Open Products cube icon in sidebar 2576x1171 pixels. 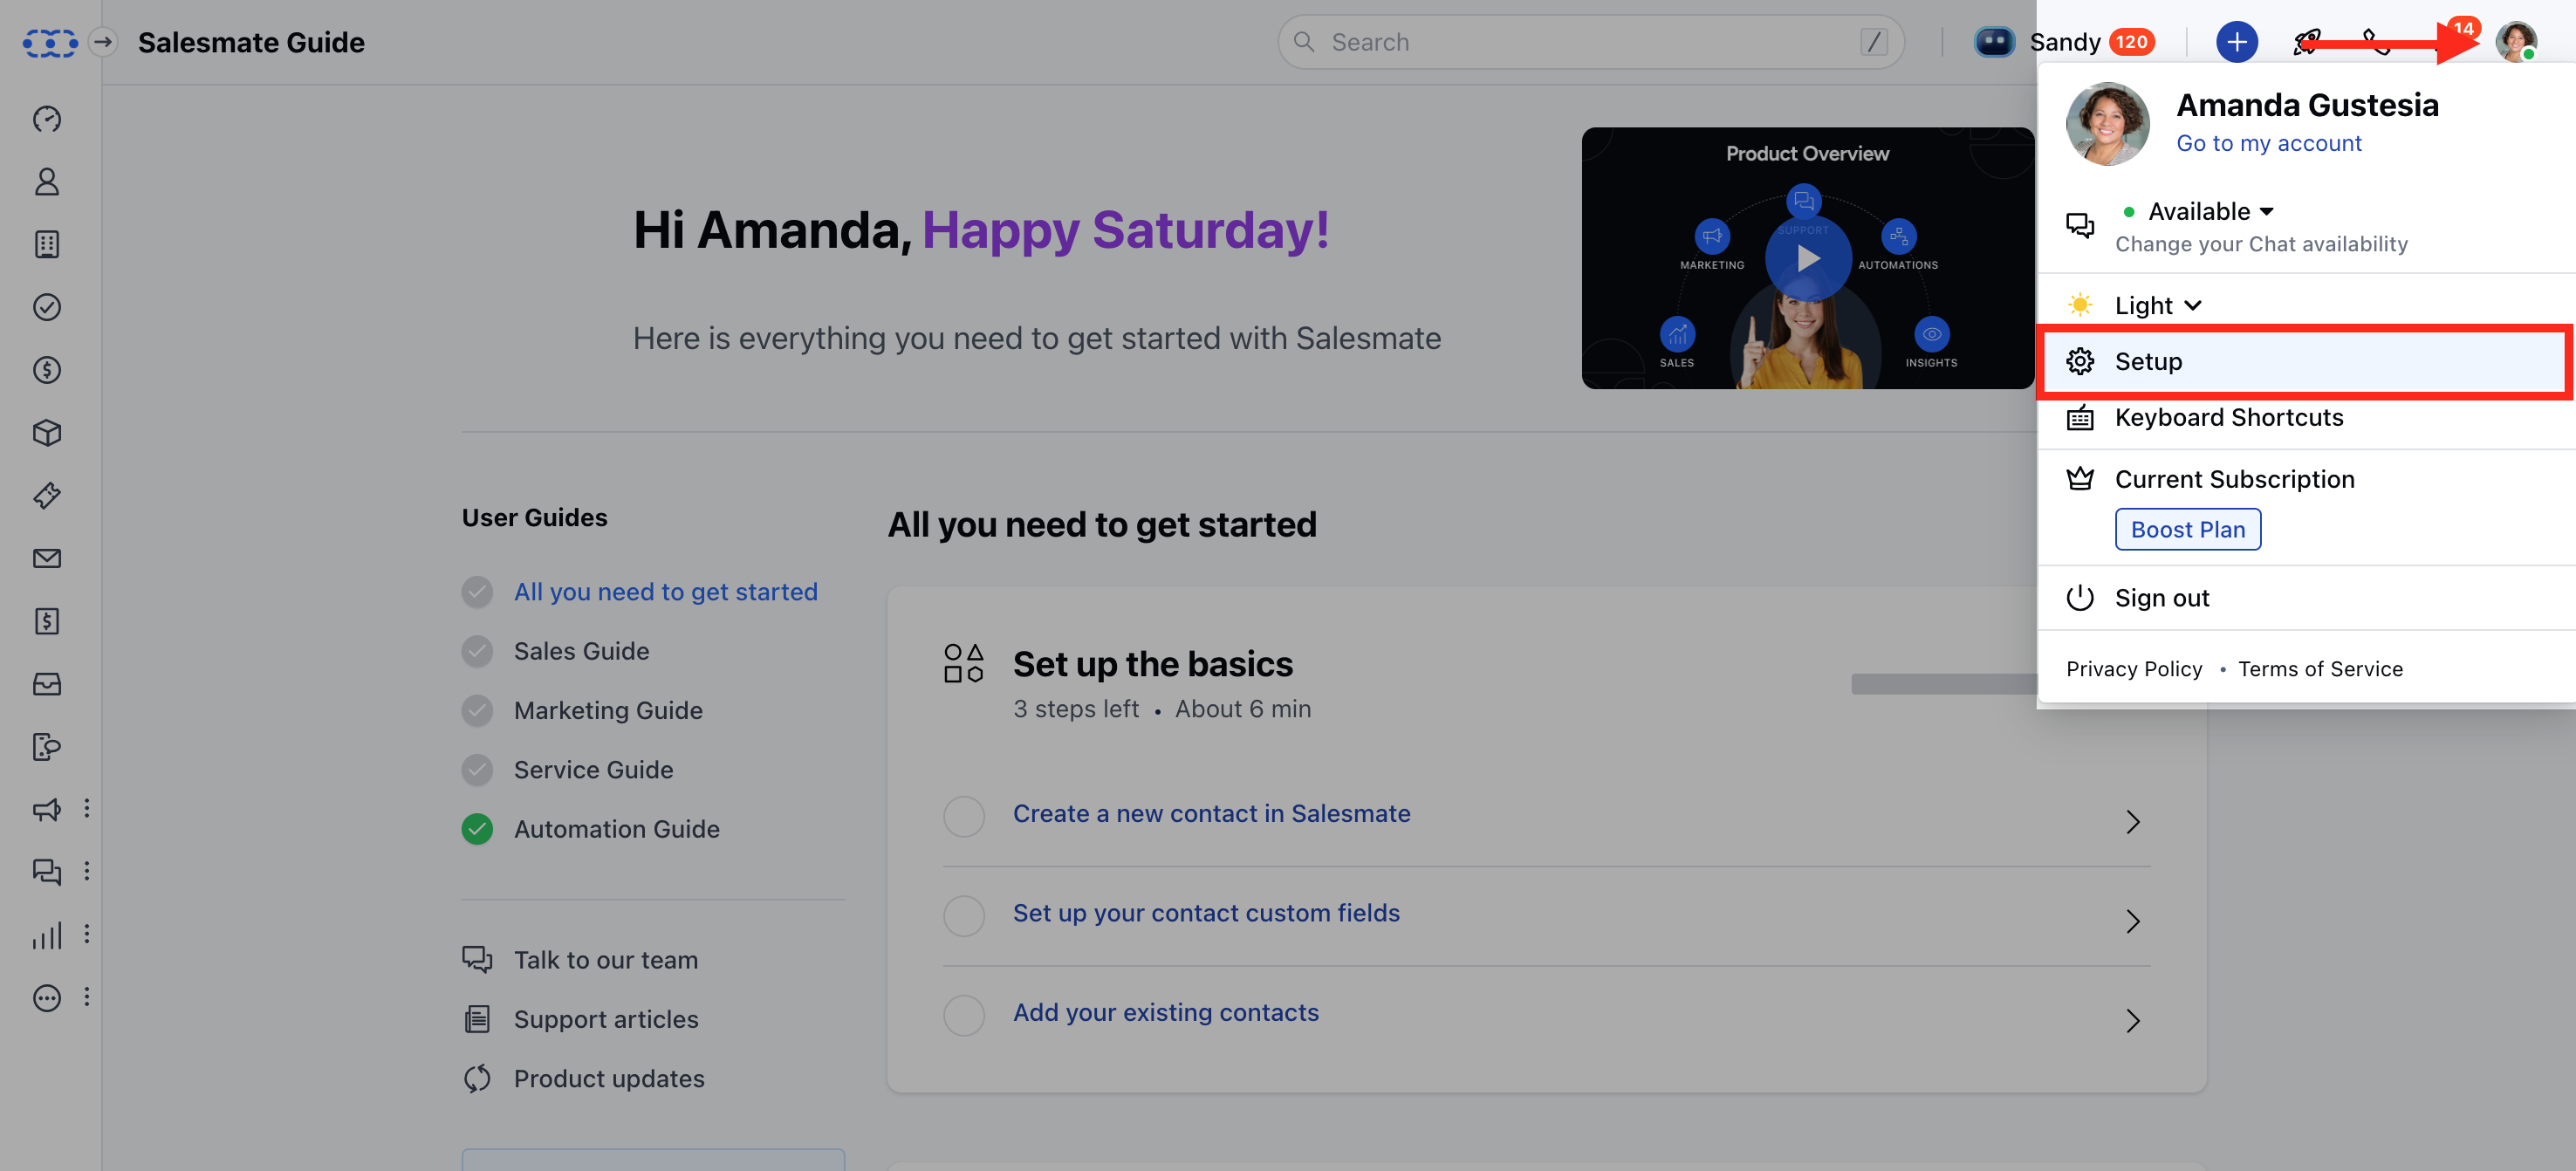[47, 433]
